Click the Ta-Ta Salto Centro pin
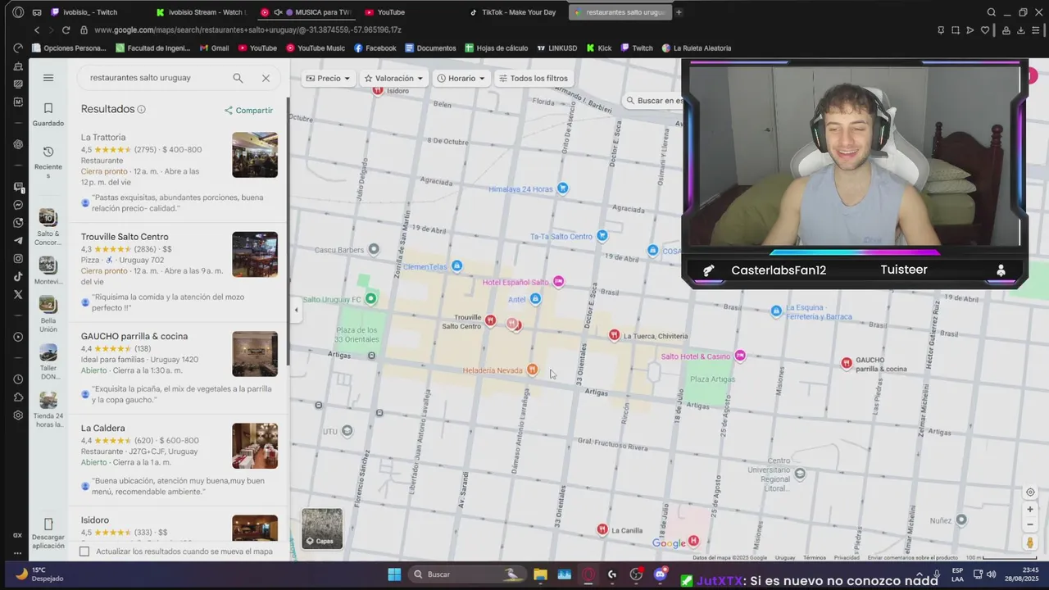Screen dimensions: 1049x590 click(602, 236)
